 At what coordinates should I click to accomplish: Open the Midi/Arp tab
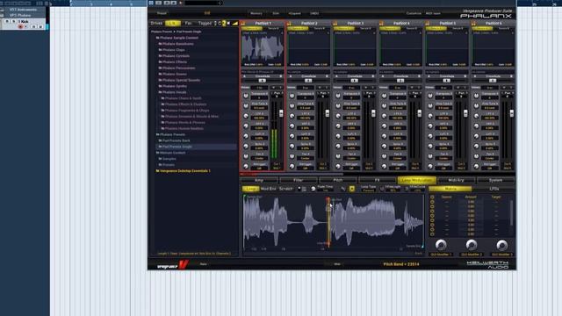[456, 180]
